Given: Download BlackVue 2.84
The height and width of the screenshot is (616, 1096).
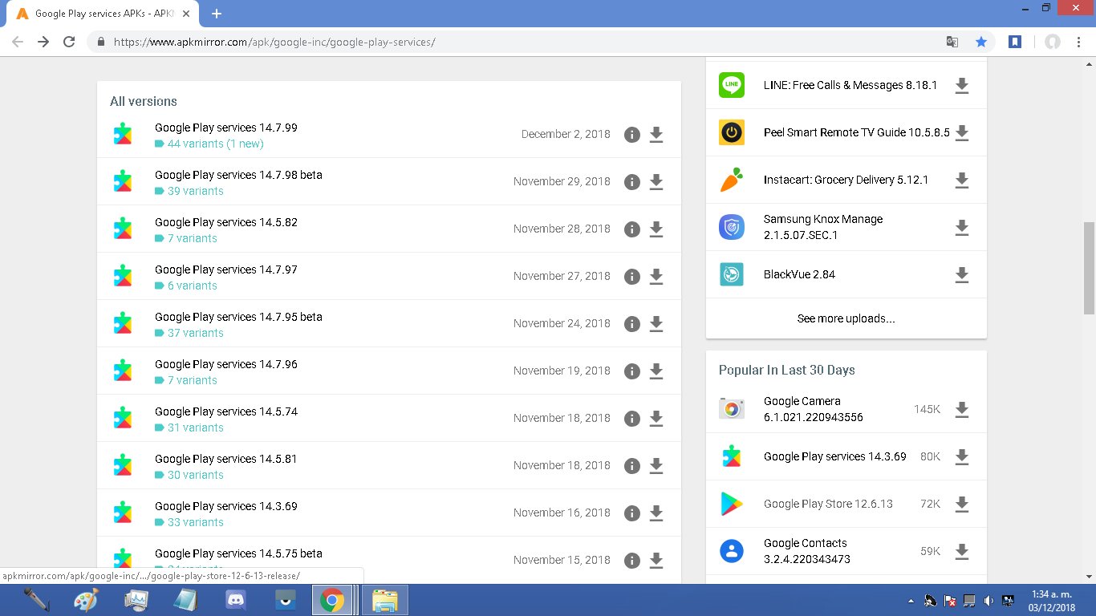Looking at the screenshot, I should 961,275.
